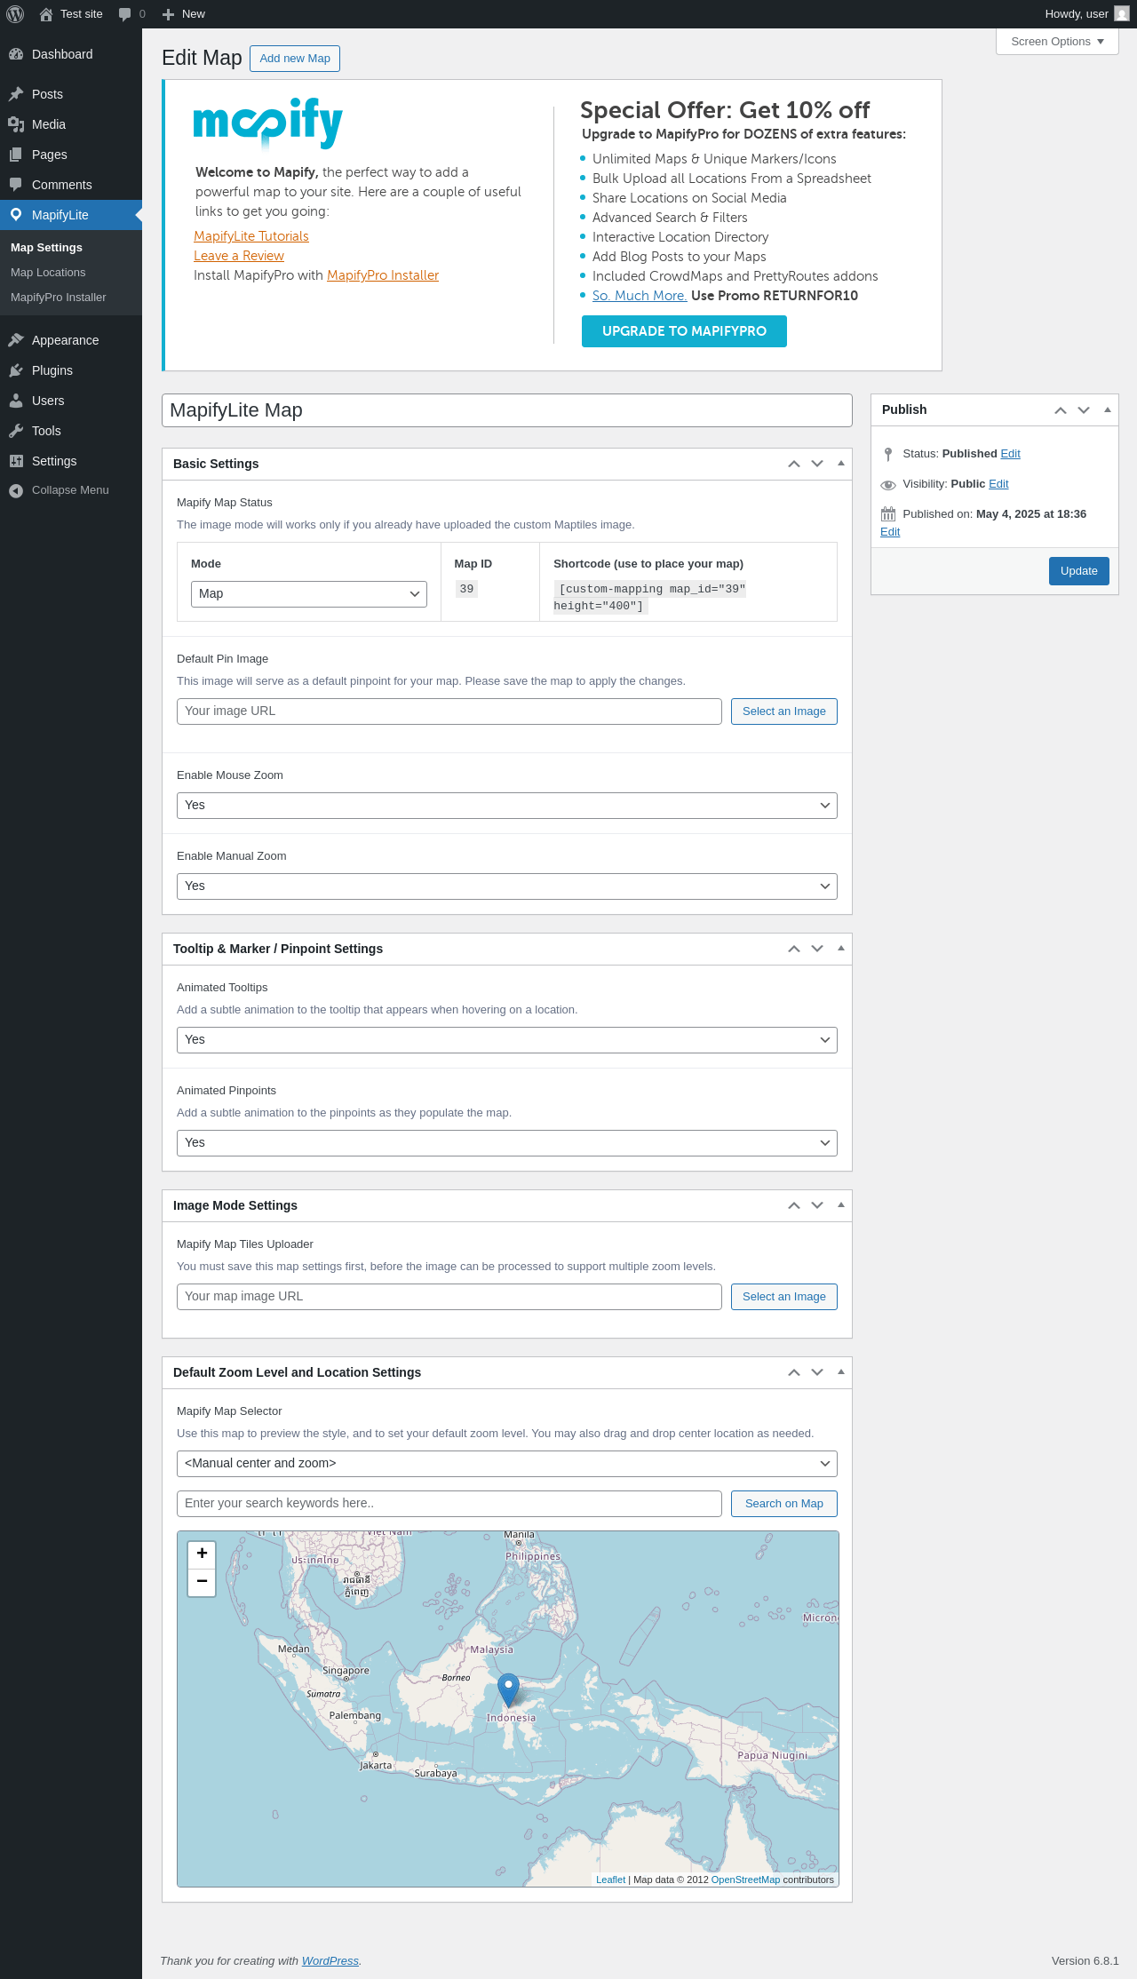The height and width of the screenshot is (1979, 1137).
Task: Move Basic Settings panel down with arrow
Action: (817, 464)
